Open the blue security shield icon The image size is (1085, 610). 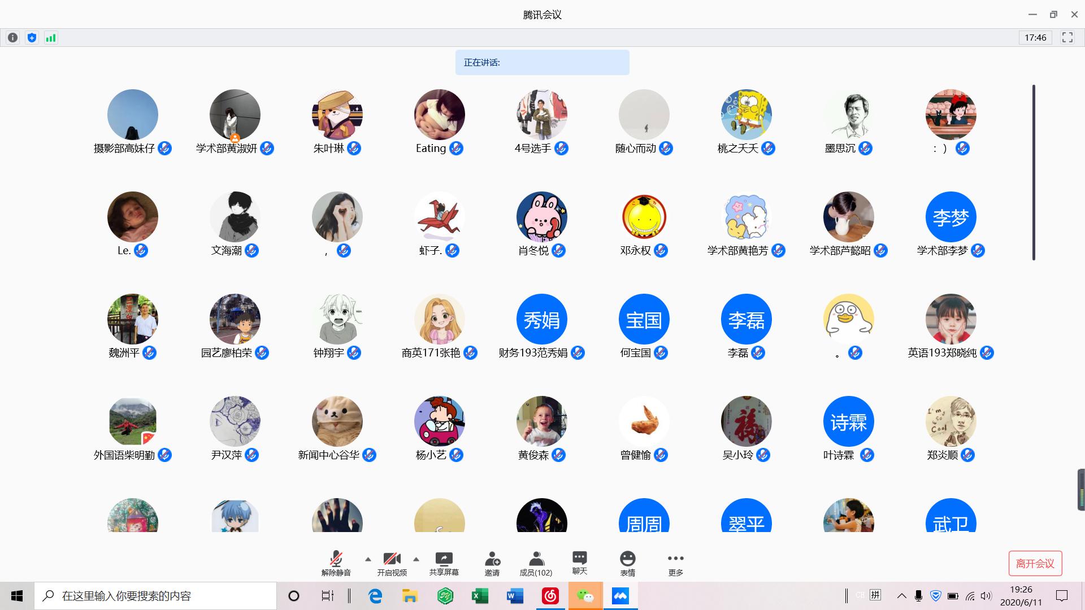(32, 38)
